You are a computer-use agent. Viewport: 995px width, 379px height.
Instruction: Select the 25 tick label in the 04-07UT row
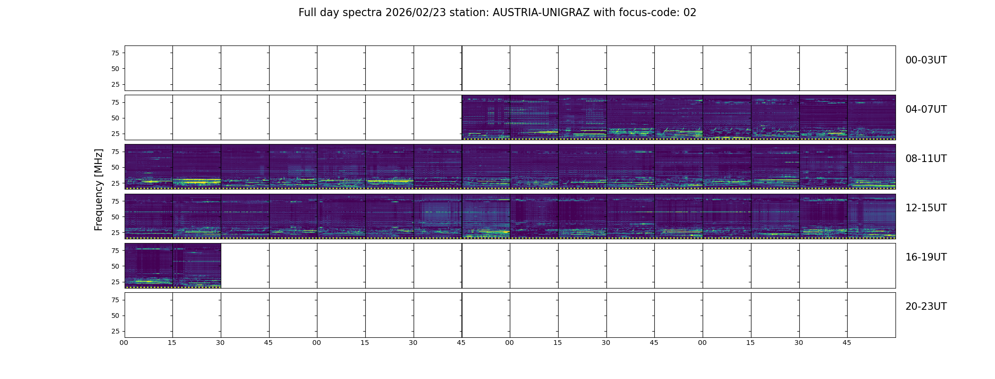(x=115, y=134)
